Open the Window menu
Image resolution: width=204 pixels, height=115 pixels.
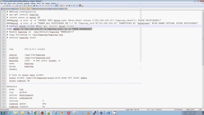pos(54,4)
